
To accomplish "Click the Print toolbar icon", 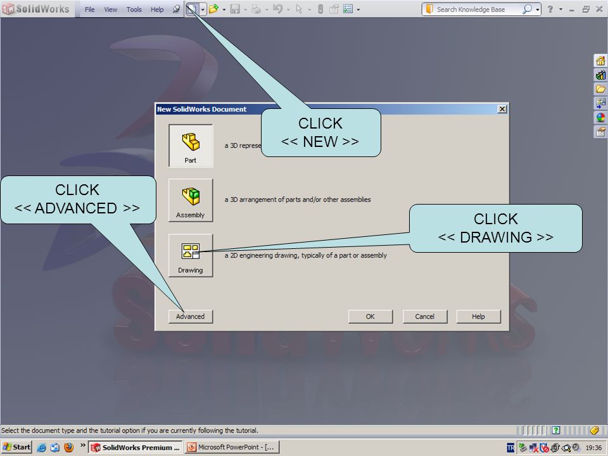I will pyautogui.click(x=256, y=9).
